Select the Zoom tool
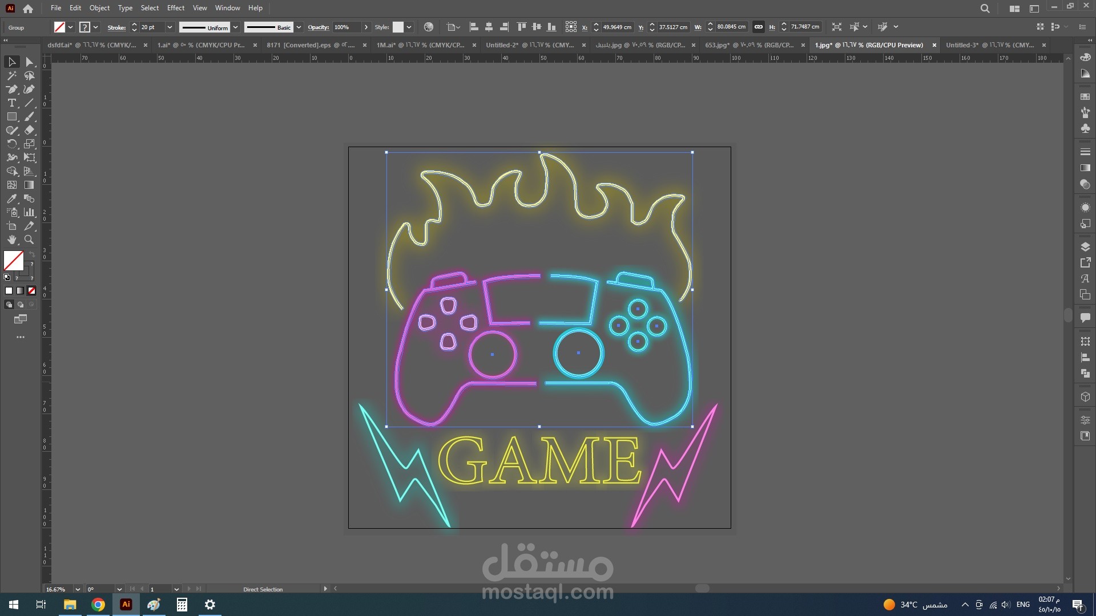Viewport: 1096px width, 616px height. tap(29, 240)
